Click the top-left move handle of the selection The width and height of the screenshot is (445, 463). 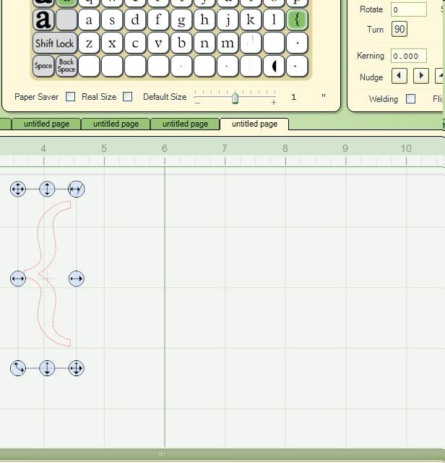click(17, 189)
